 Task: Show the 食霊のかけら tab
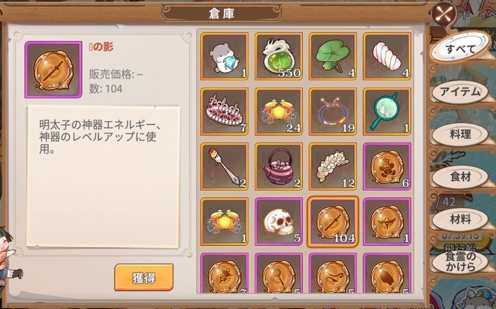[x=460, y=261]
